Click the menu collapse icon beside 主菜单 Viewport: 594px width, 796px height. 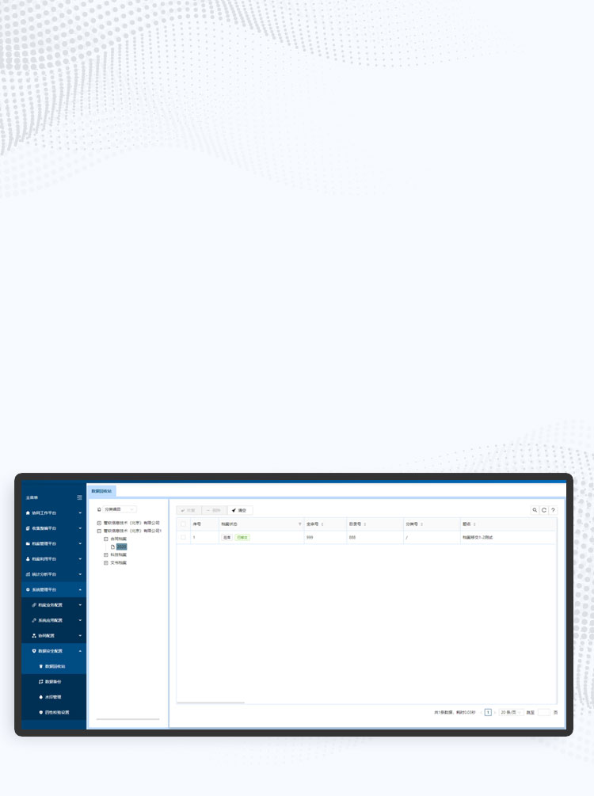tap(79, 497)
